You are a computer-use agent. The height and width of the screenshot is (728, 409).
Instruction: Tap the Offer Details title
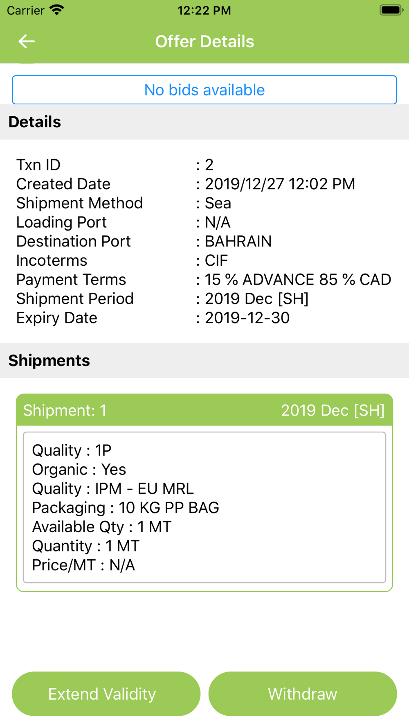point(204,41)
